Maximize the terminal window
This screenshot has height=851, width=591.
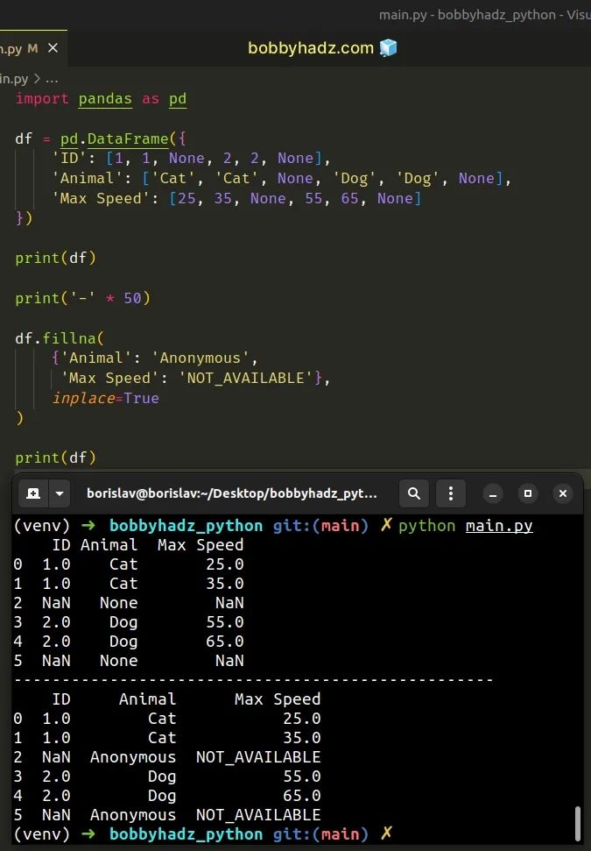click(528, 493)
